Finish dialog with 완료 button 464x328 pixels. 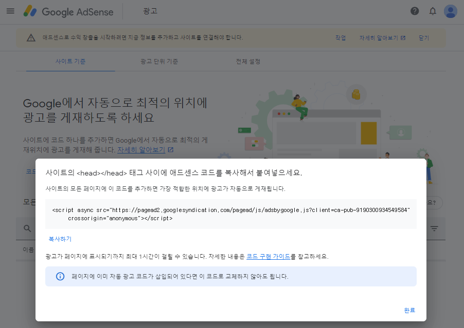click(x=409, y=310)
